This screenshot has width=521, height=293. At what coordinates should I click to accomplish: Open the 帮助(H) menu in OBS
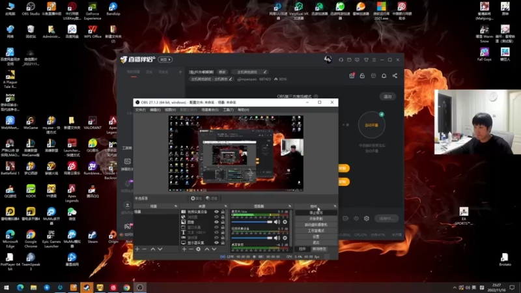pos(243,109)
